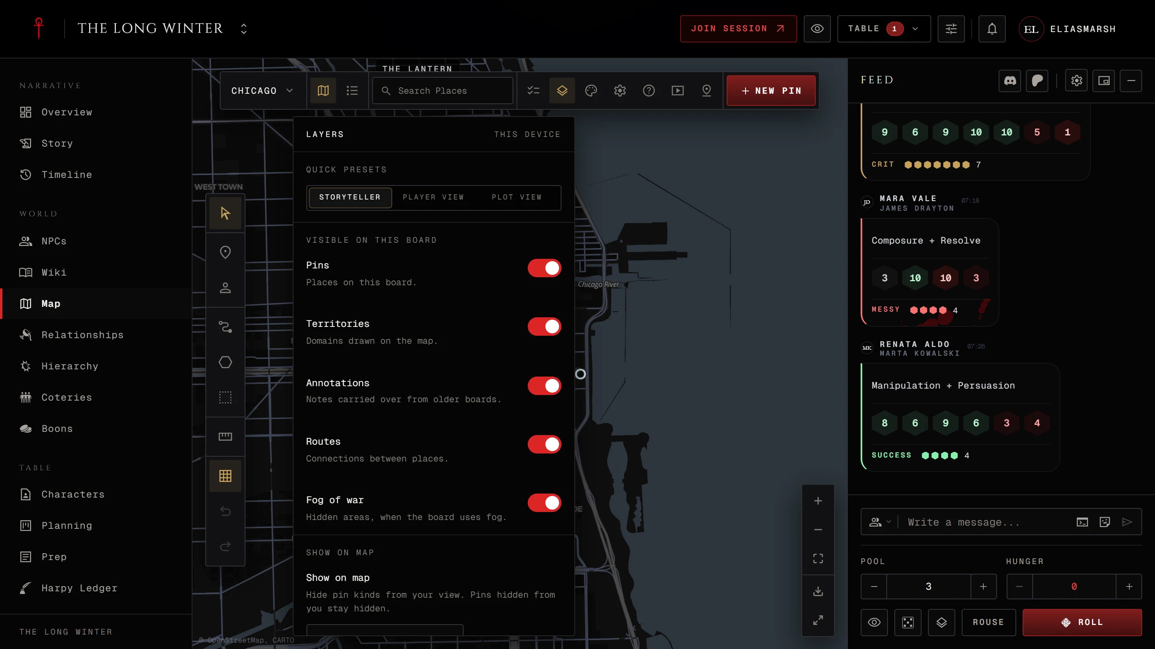Click the Roll button
Viewport: 1155px width, 649px height.
pyautogui.click(x=1082, y=622)
